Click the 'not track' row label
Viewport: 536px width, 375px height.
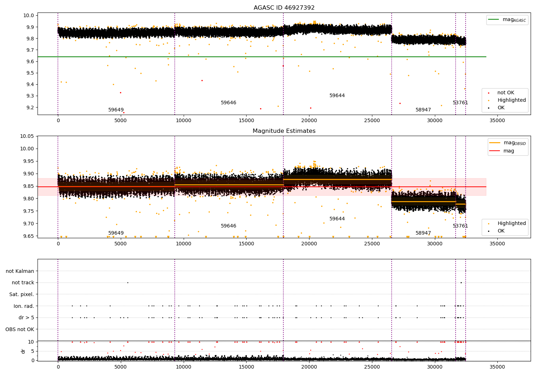pos(23,283)
